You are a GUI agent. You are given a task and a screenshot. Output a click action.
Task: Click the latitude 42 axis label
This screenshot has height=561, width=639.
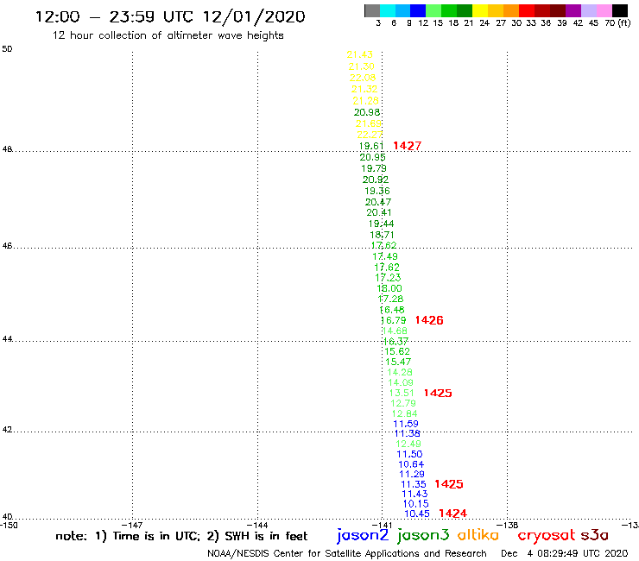point(7,430)
